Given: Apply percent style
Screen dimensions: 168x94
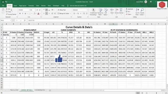Looking at the screenshot, I should pos(78,14).
